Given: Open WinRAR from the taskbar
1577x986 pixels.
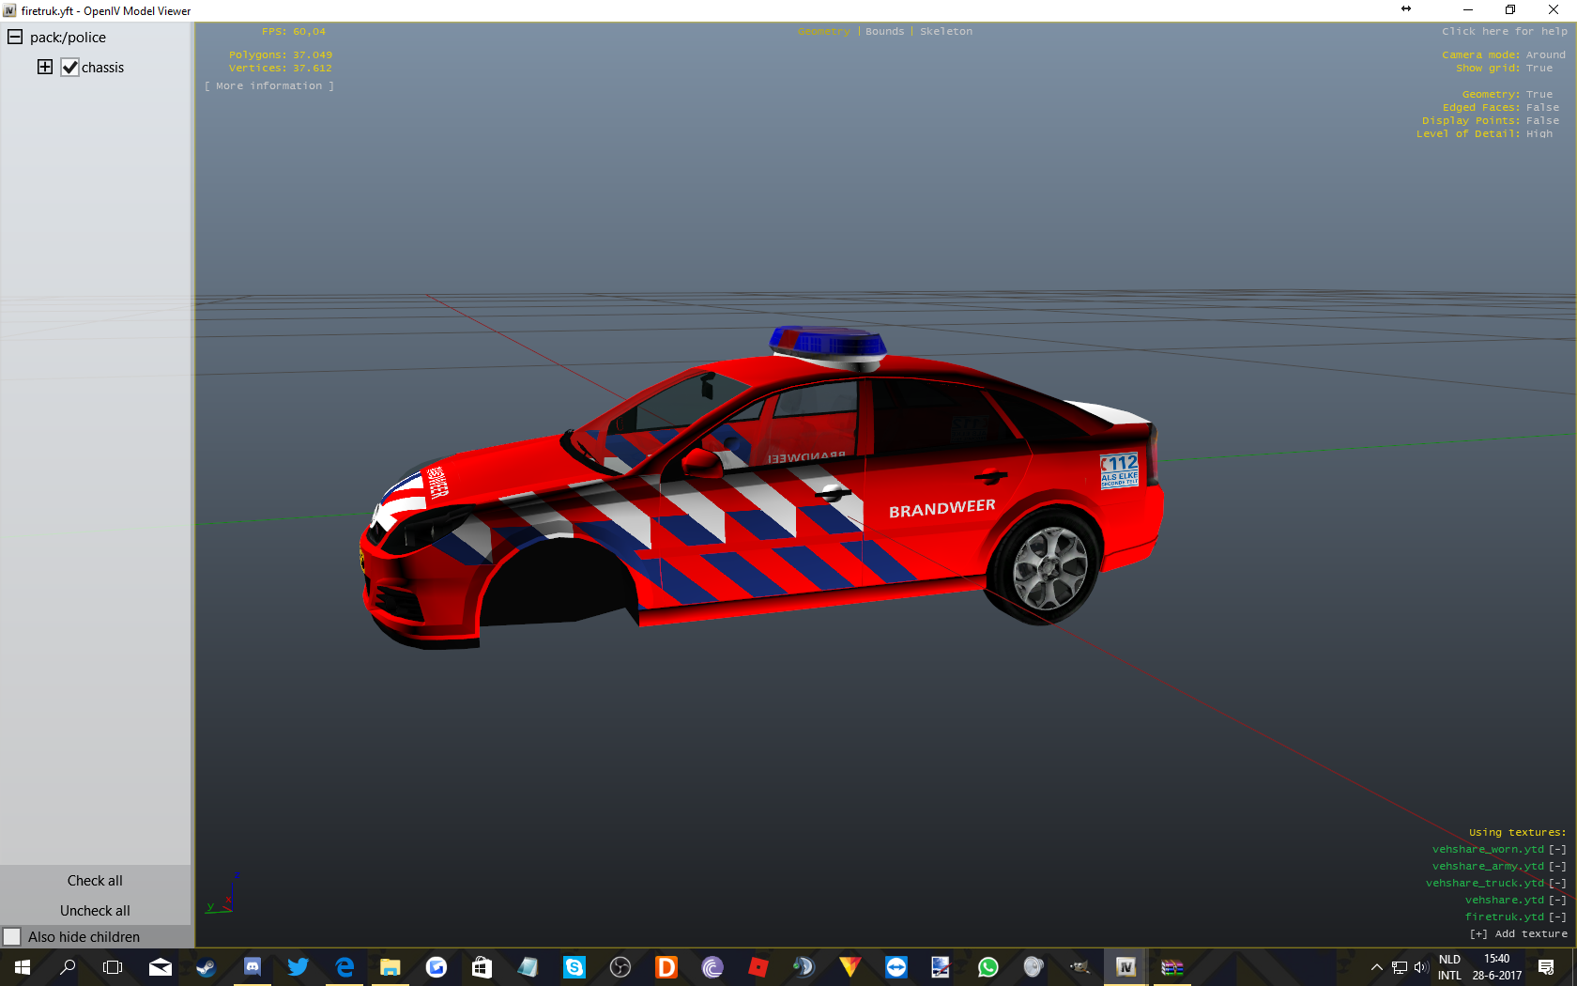Looking at the screenshot, I should point(1171,967).
